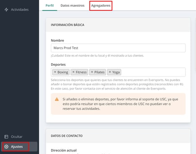Click the Ajustes gear icon
The height and width of the screenshot is (154, 196).
tap(6, 146)
